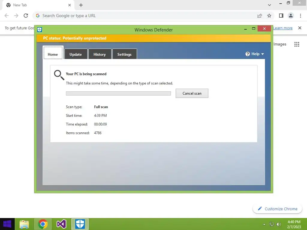The width and height of the screenshot is (307, 230).
Task: Toggle the Chrome side panel icon
Action: click(x=281, y=16)
